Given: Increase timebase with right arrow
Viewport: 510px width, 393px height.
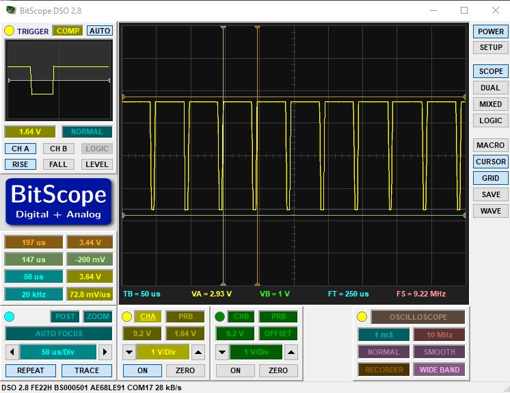Looking at the screenshot, I should [105, 352].
